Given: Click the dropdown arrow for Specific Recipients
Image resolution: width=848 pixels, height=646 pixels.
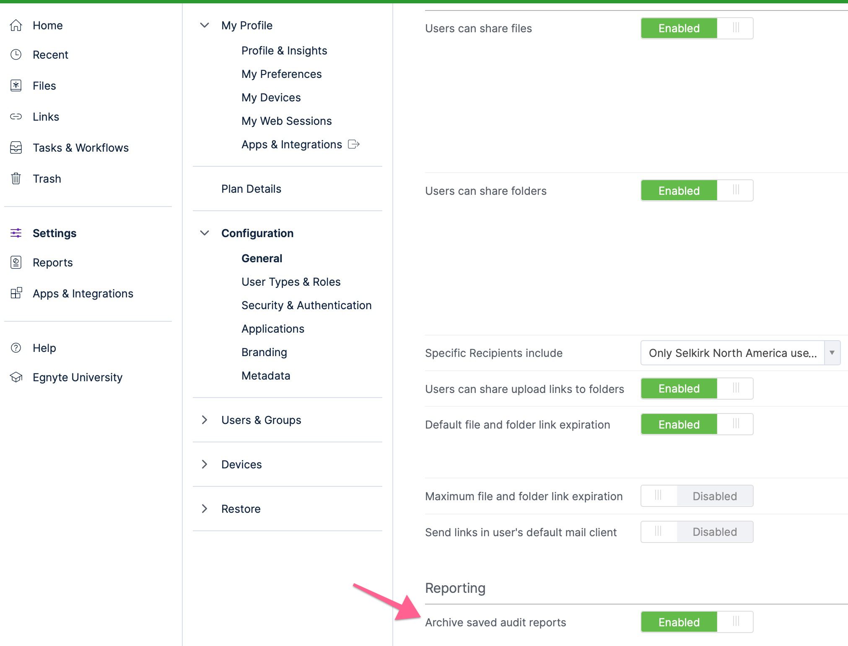Looking at the screenshot, I should click(x=832, y=353).
